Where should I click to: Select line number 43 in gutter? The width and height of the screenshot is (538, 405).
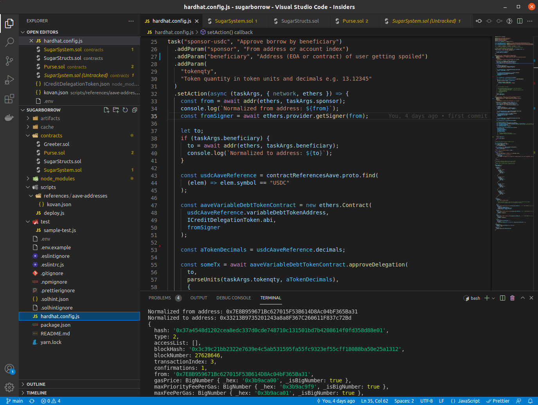(x=154, y=176)
